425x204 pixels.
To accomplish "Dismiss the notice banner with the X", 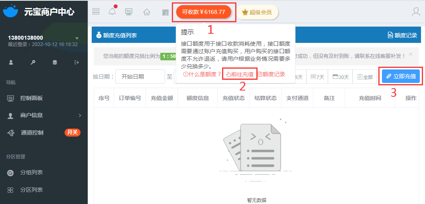I will [x=411, y=54].
